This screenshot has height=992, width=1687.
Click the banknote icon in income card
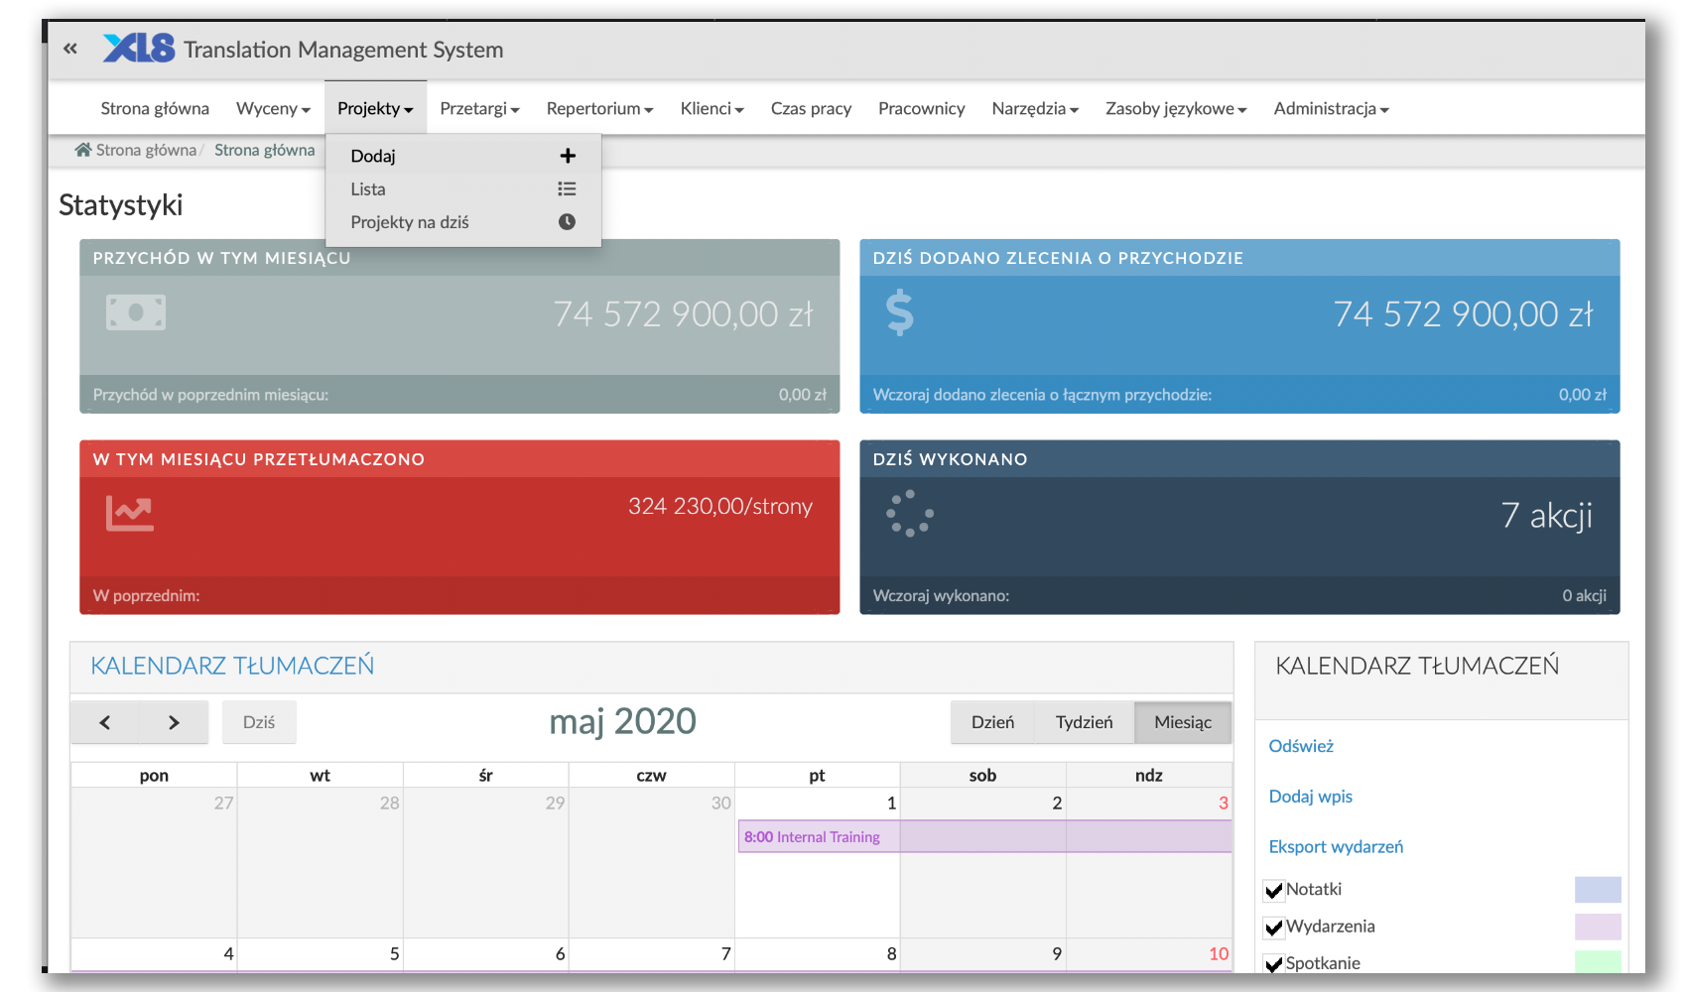coord(136,312)
